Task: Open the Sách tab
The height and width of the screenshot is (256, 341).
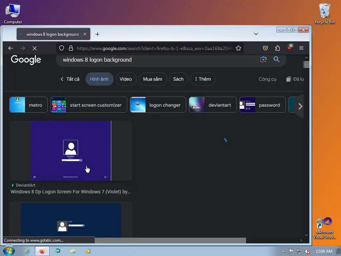Action: click(x=178, y=79)
